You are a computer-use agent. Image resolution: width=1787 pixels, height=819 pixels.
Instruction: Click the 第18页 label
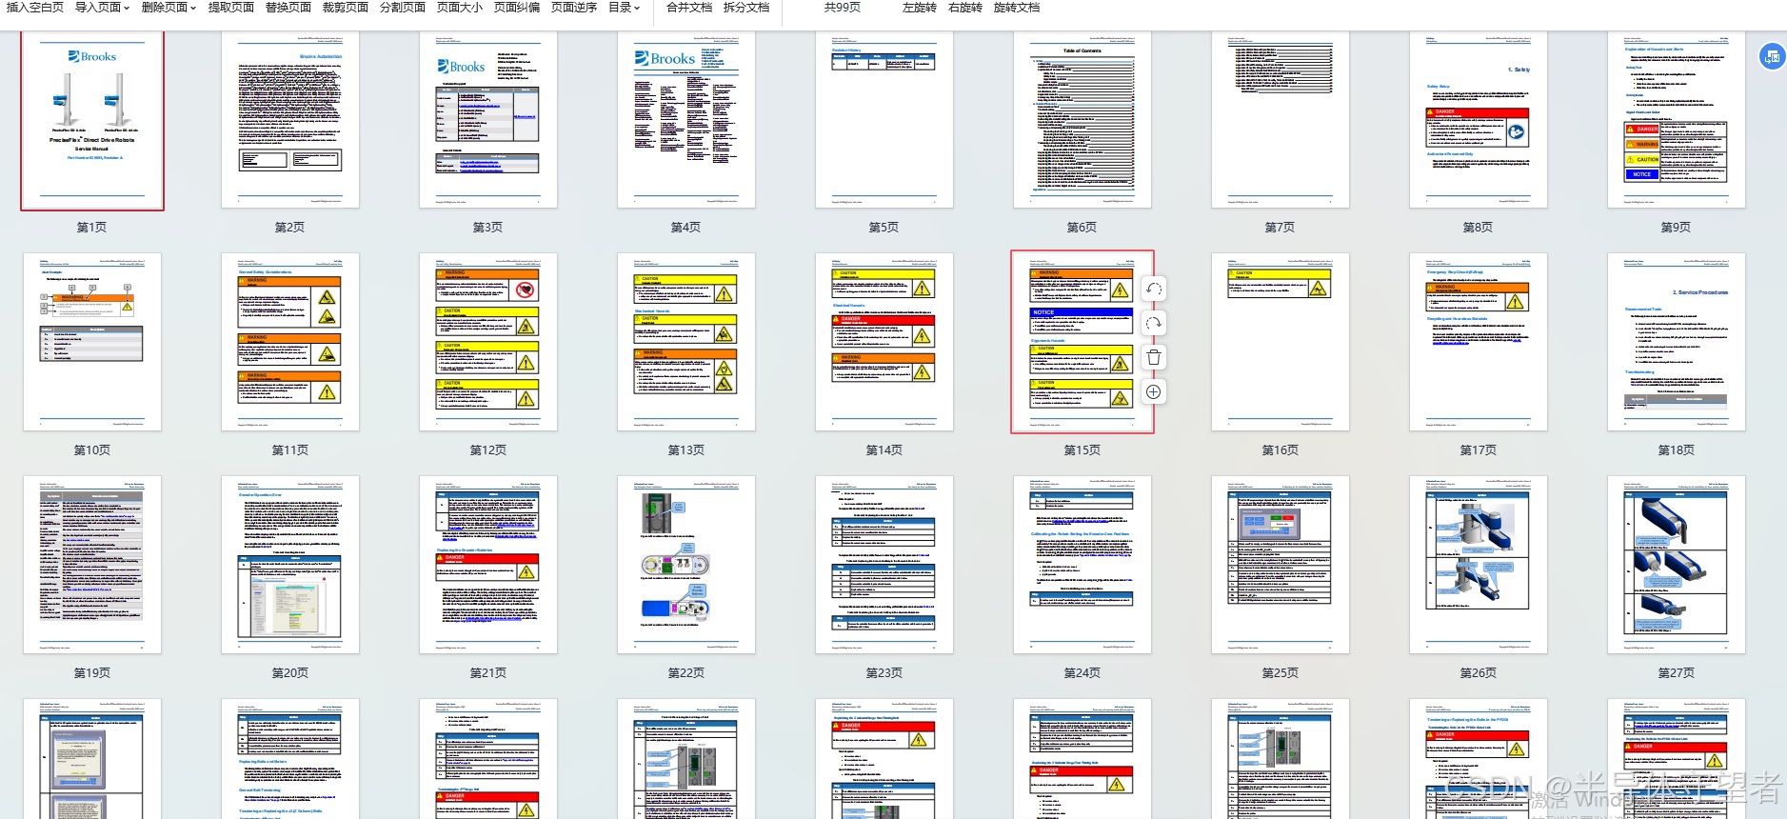pyautogui.click(x=1677, y=450)
